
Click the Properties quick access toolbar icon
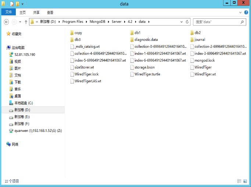coord(12,4)
